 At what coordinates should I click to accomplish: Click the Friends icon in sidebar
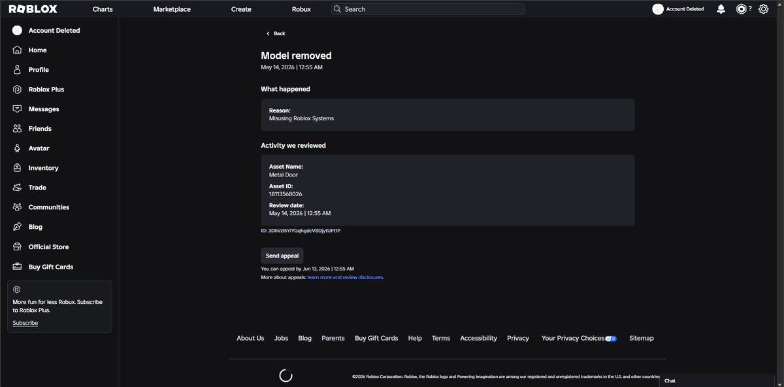click(x=18, y=129)
